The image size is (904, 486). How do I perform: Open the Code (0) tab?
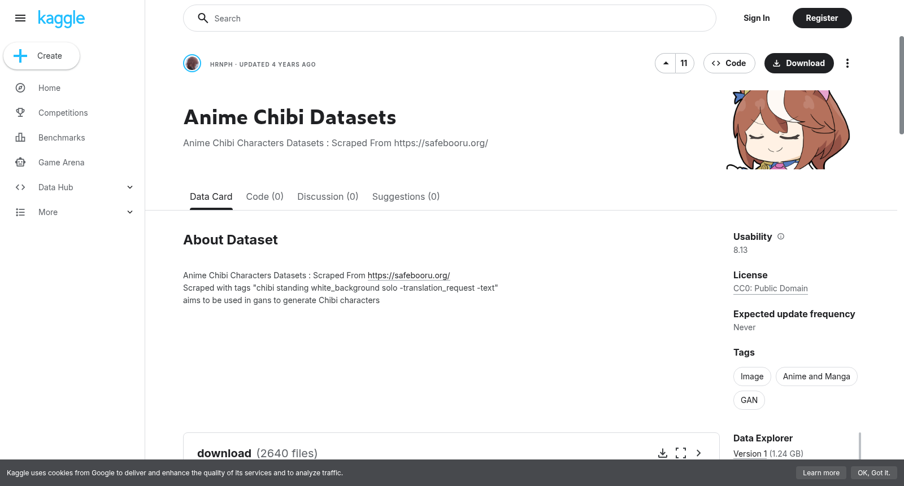point(265,196)
